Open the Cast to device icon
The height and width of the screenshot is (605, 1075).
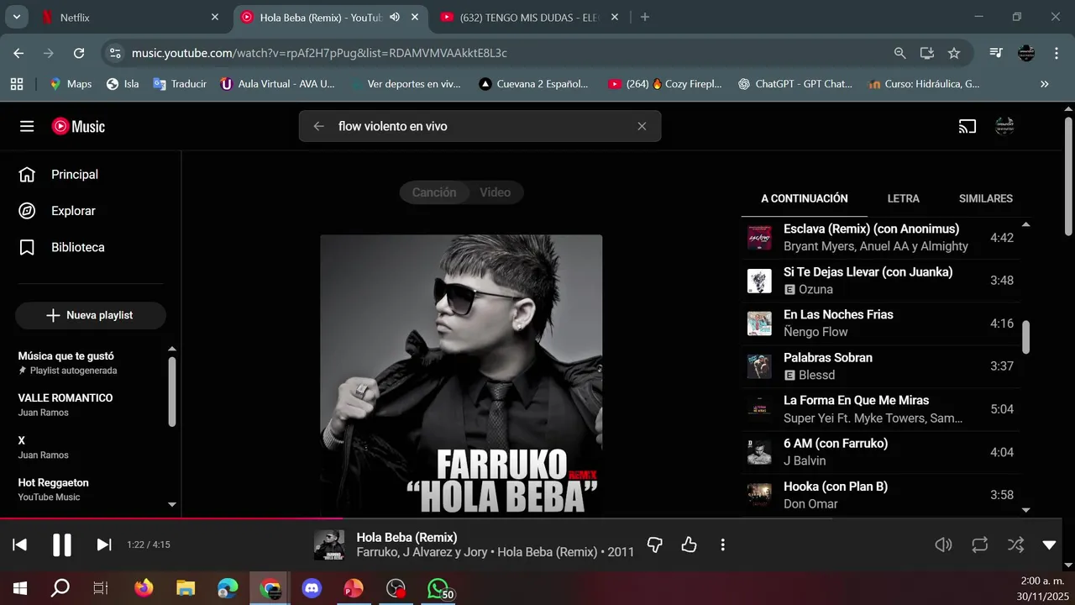coord(967,126)
